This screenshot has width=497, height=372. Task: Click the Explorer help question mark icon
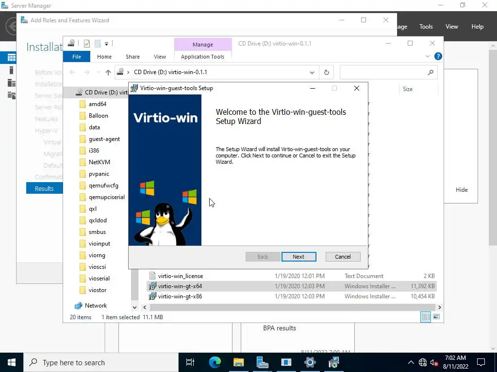click(x=438, y=56)
